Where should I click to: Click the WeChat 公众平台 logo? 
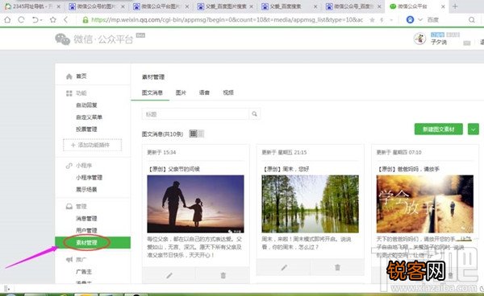94,39
